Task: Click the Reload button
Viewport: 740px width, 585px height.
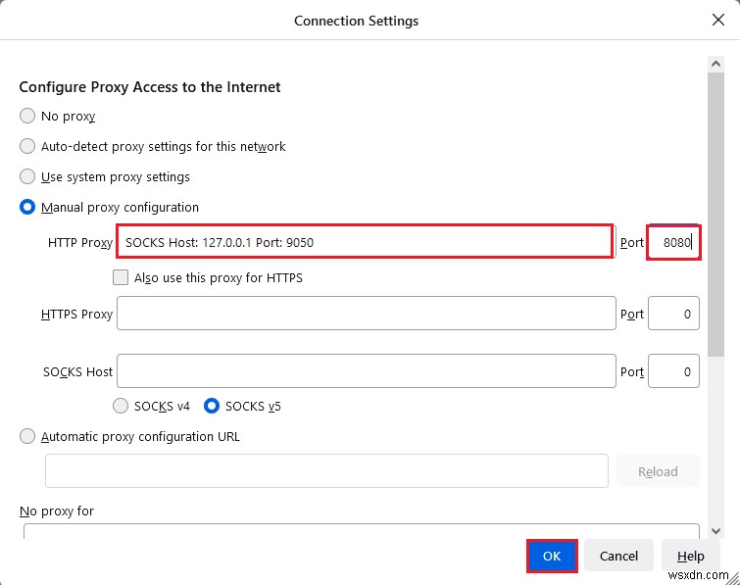Action: click(658, 471)
